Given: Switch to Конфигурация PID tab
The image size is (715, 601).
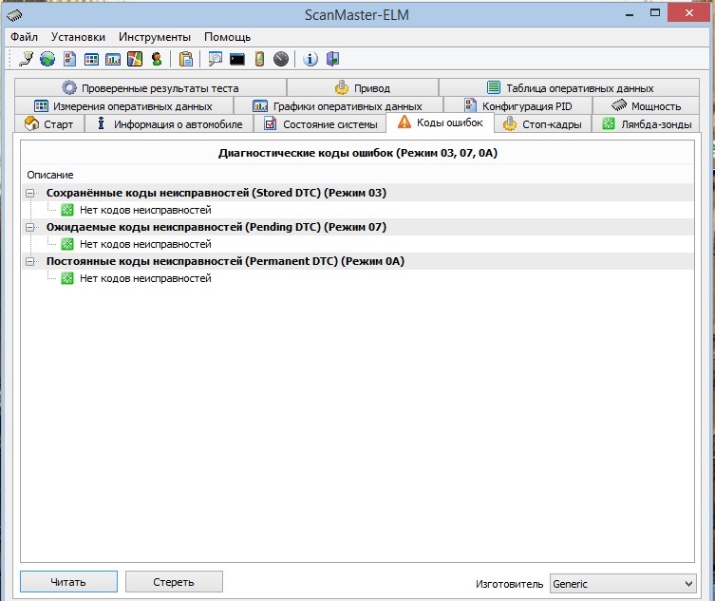Looking at the screenshot, I should 517,105.
